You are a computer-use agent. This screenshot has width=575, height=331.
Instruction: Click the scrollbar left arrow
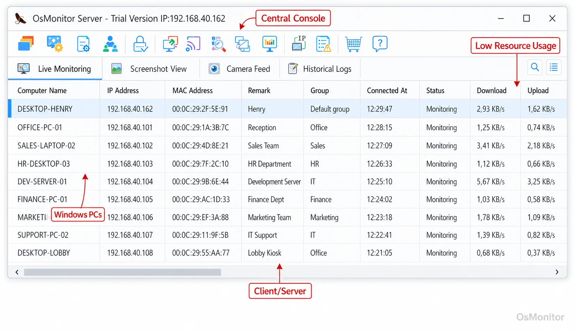17,272
